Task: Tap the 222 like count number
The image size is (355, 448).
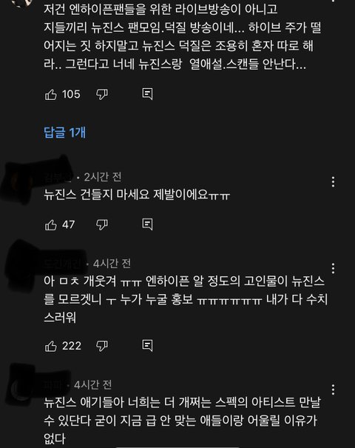Action: [72, 347]
